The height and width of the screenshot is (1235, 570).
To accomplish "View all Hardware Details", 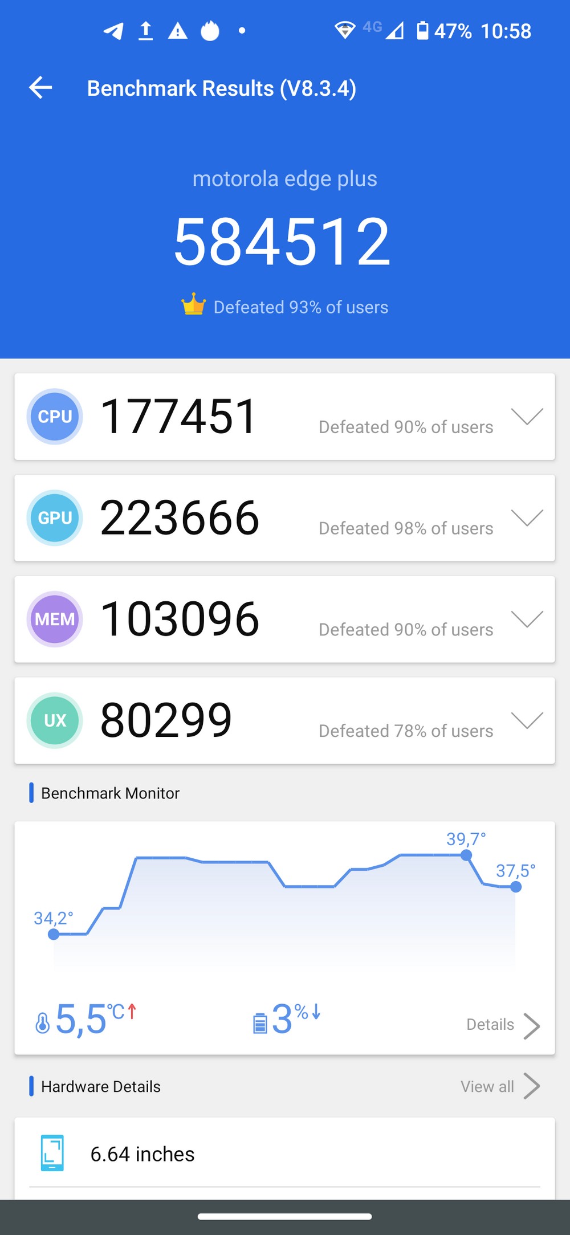I will (487, 1087).
